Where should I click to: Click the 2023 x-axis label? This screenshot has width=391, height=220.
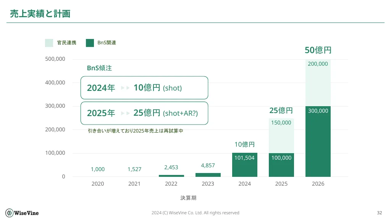pyautogui.click(x=208, y=184)
